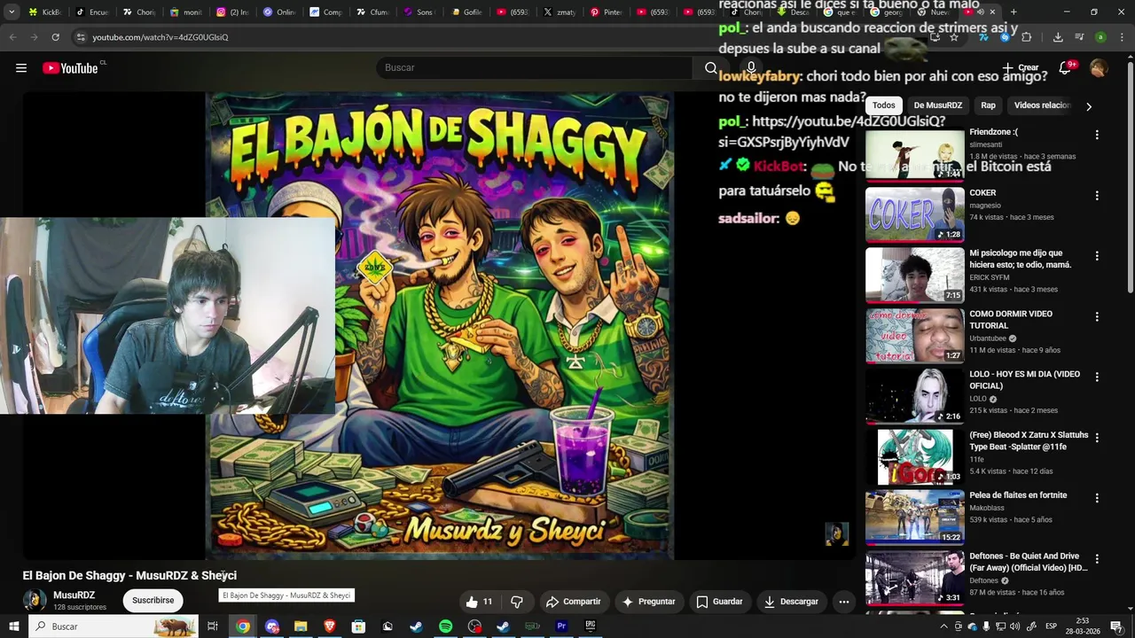This screenshot has height=638, width=1135.
Task: Open Microsoft Store from the taskbar
Action: click(x=358, y=626)
